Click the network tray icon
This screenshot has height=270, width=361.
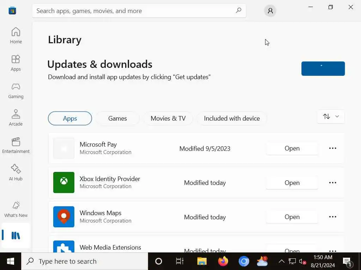[x=292, y=261]
